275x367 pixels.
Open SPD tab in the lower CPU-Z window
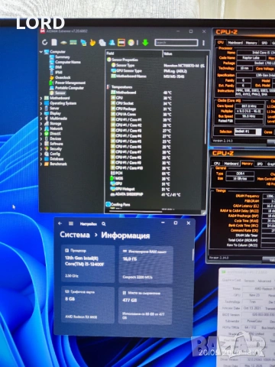click(x=260, y=164)
